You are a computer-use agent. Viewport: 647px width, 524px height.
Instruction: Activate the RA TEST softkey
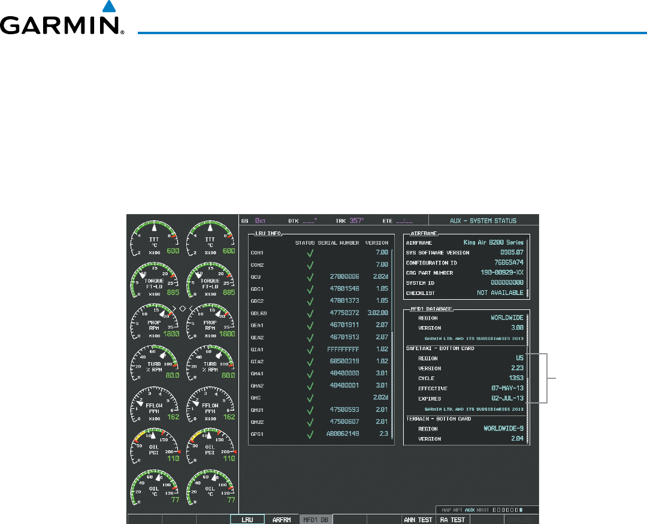453,519
